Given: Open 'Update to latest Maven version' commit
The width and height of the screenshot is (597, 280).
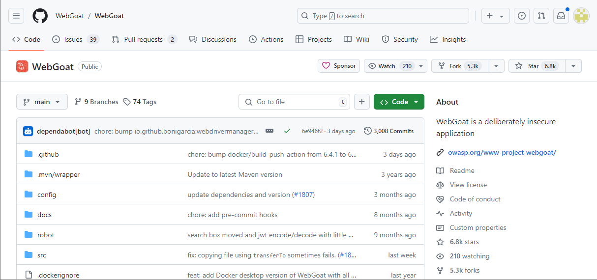Looking at the screenshot, I should coord(235,174).
